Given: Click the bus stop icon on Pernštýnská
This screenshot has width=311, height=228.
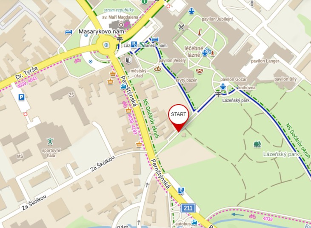Looking at the screenshot, I should pos(123,87).
